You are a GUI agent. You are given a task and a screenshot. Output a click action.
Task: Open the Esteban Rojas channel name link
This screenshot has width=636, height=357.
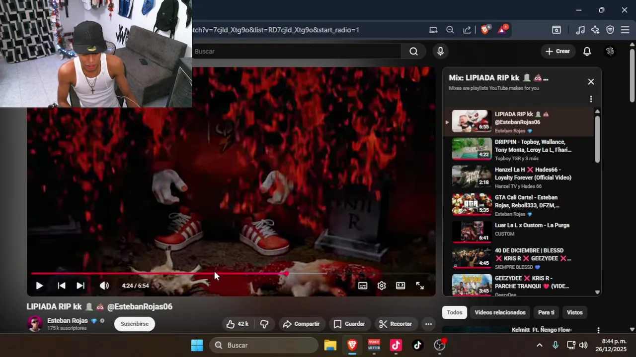68,321
